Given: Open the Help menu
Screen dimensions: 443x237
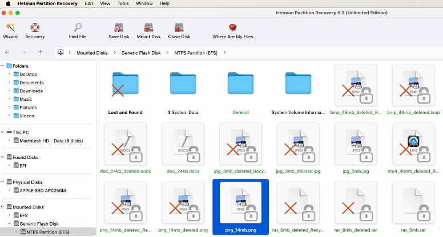Looking at the screenshot, I should [164, 3].
